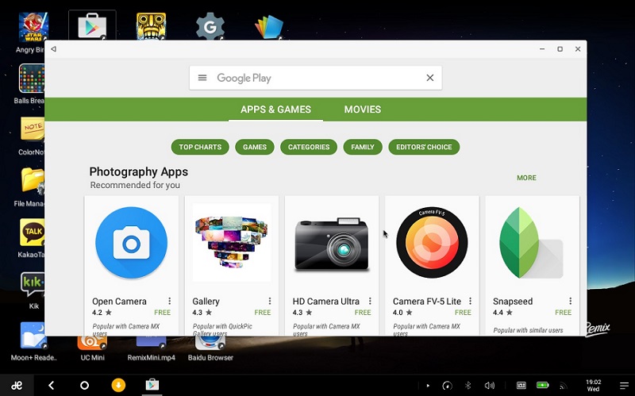The image size is (635, 396).
Task: Open the clock showing 19:02 Wed
Action: [593, 386]
